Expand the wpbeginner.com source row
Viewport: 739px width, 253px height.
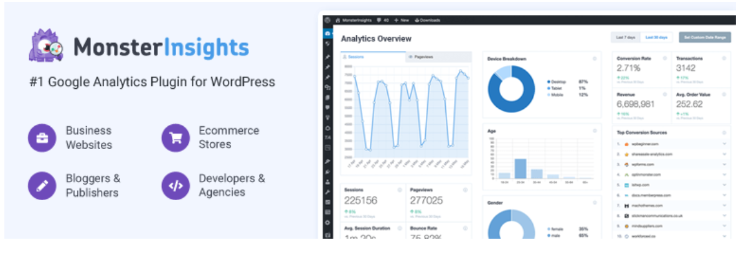tap(725, 144)
